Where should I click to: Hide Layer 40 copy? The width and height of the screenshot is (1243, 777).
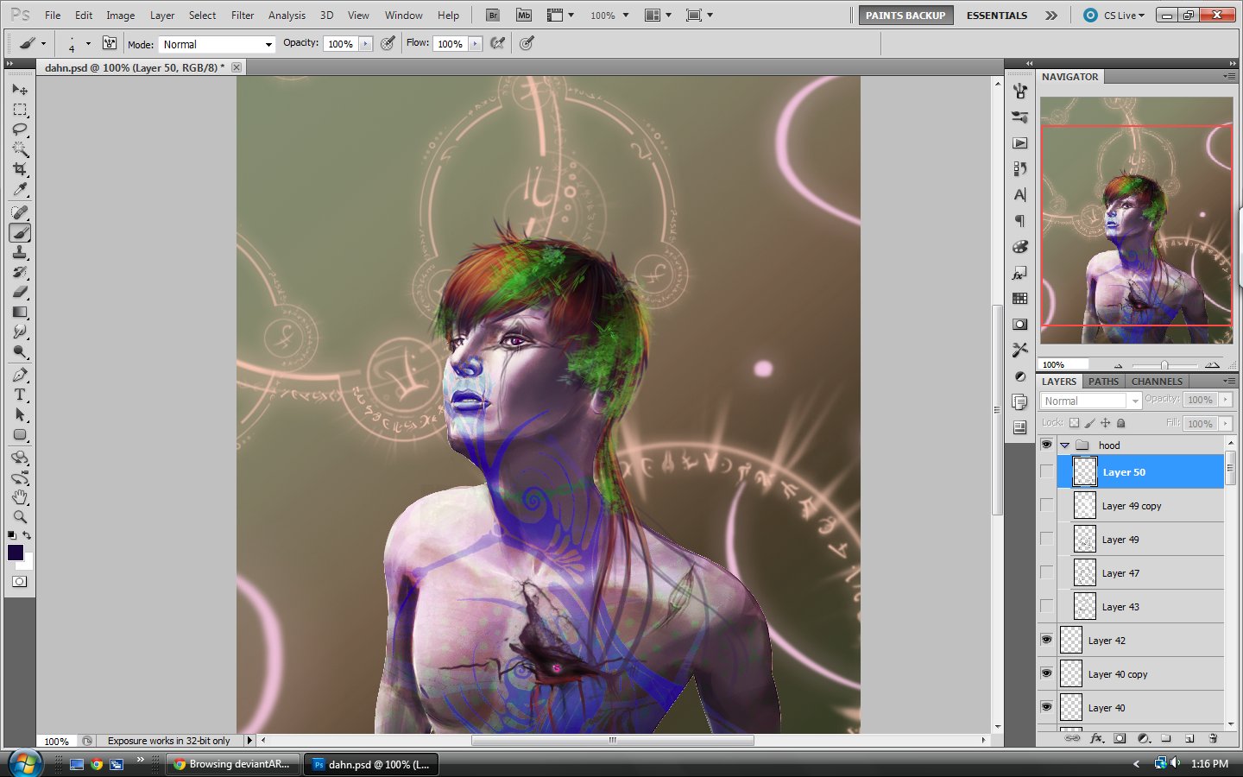1046,673
